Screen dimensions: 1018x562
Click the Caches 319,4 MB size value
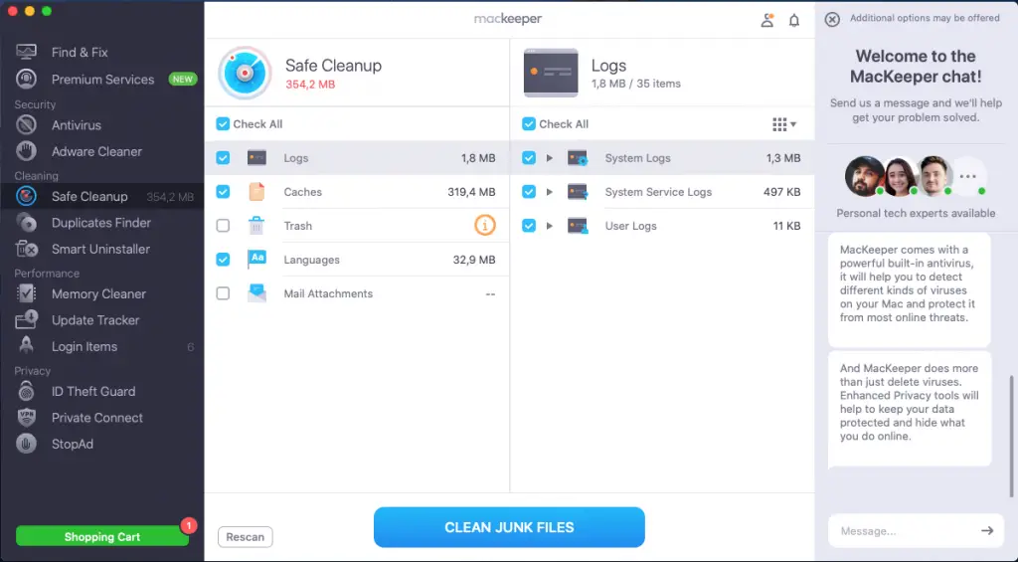[471, 192]
